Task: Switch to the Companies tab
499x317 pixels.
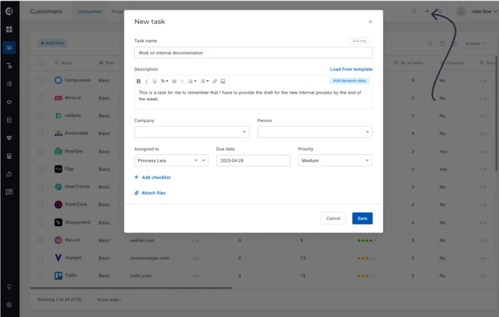Action: tap(90, 12)
